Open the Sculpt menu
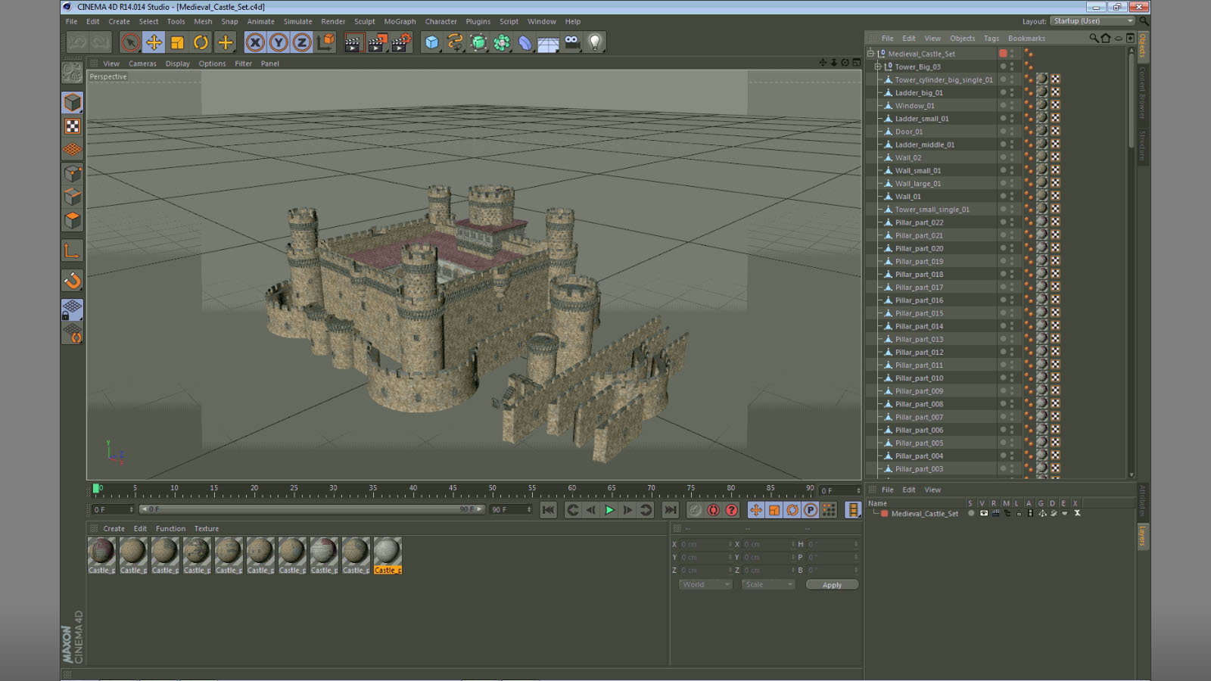This screenshot has height=681, width=1211. tap(365, 22)
